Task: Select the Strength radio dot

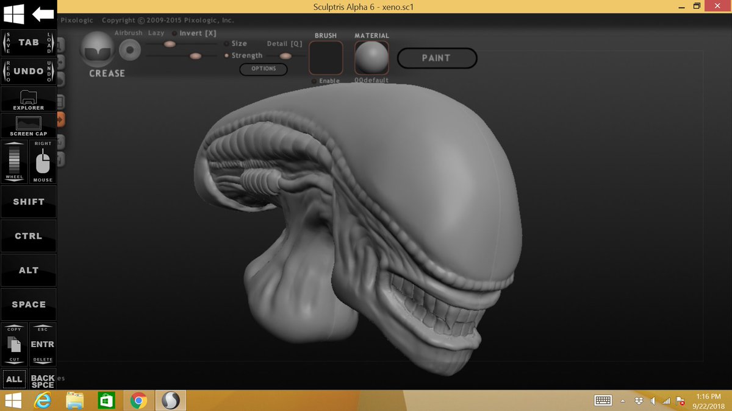Action: 226,55
